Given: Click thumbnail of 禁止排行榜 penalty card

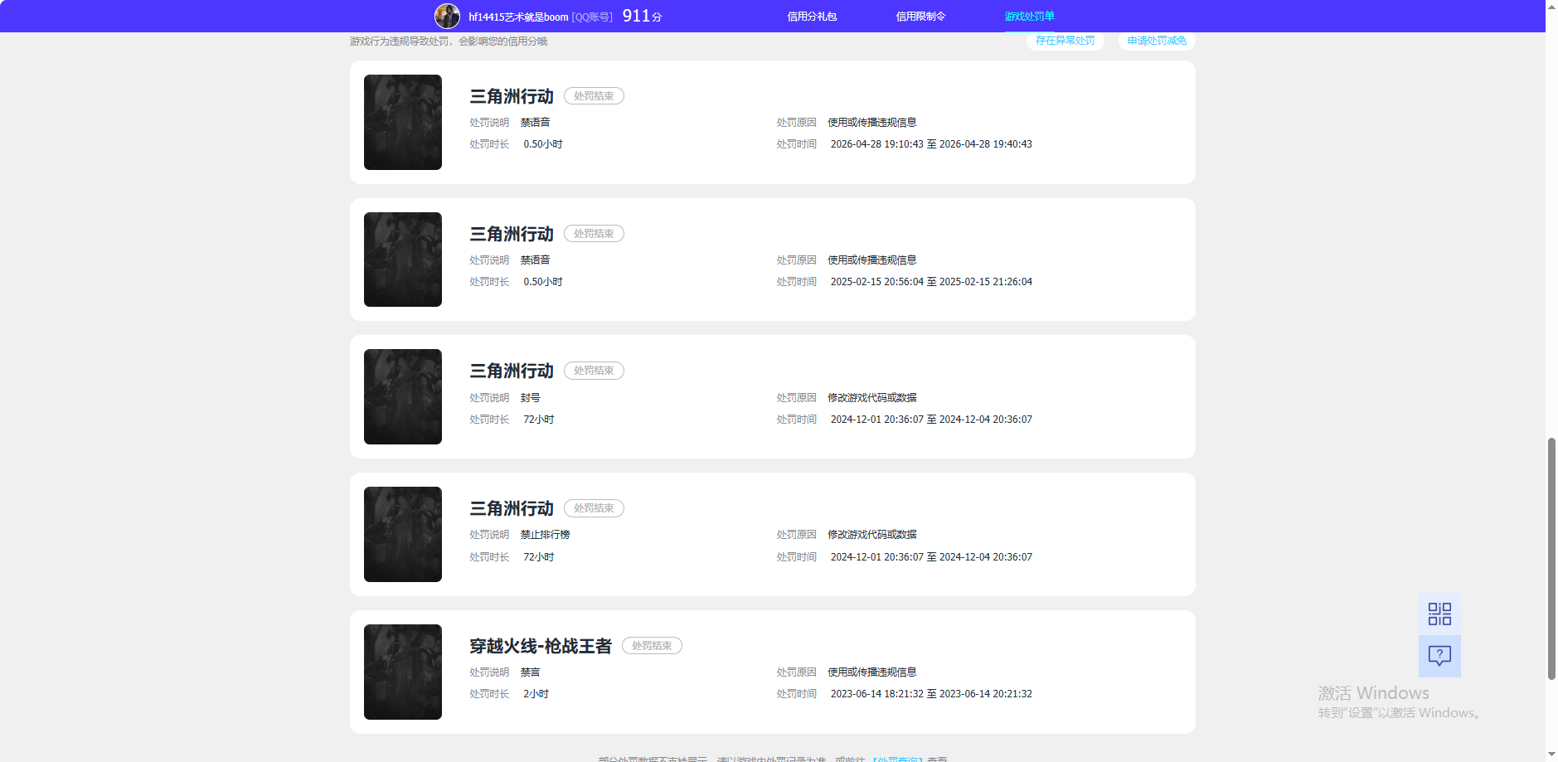Looking at the screenshot, I should click(403, 534).
